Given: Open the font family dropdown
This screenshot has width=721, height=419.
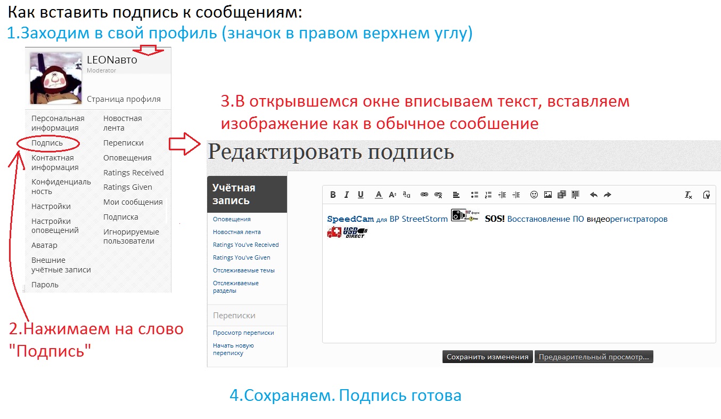Looking at the screenshot, I should pyautogui.click(x=406, y=195).
